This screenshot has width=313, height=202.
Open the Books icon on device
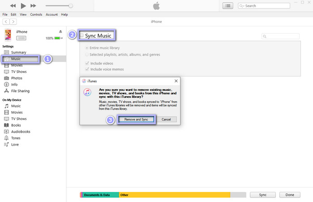(x=7, y=125)
